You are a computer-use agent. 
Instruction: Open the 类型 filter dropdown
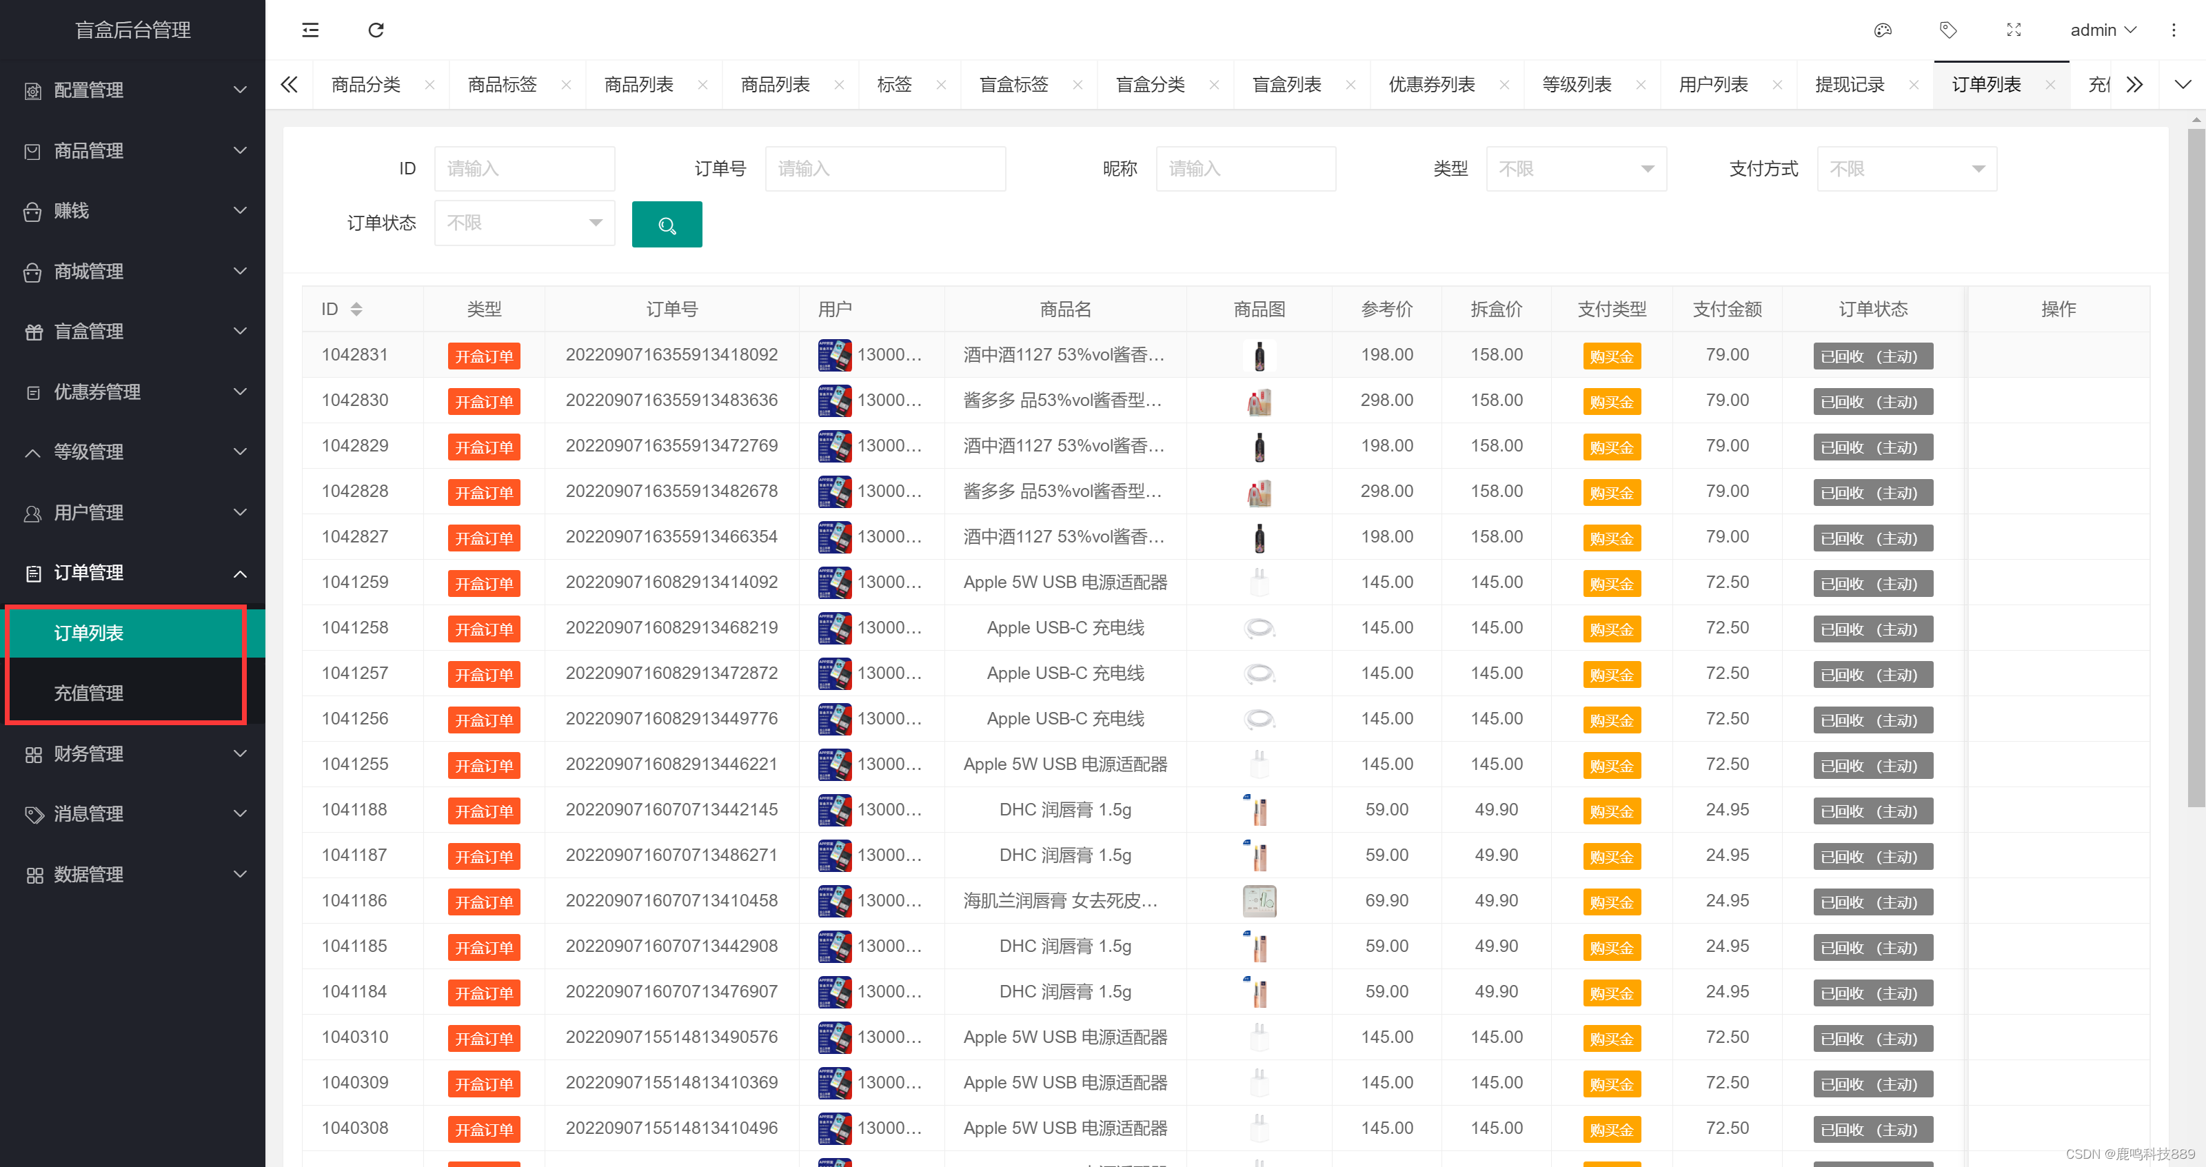1576,169
